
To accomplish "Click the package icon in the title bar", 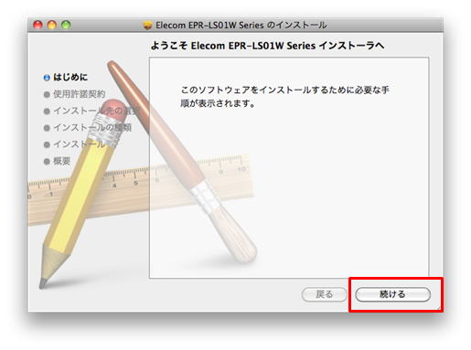I will [x=147, y=26].
